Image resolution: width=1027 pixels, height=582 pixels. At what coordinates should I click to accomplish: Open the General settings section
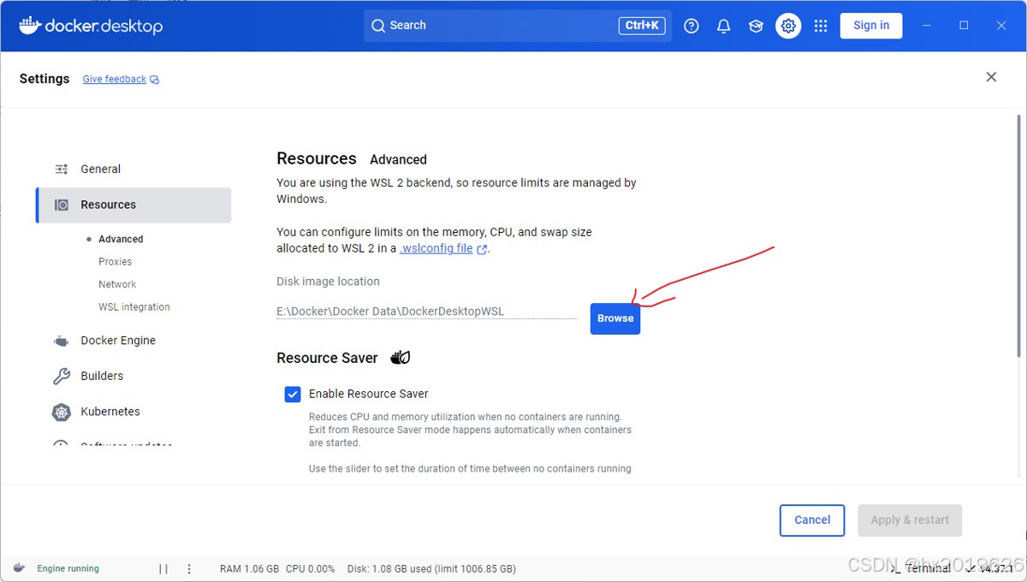click(100, 169)
